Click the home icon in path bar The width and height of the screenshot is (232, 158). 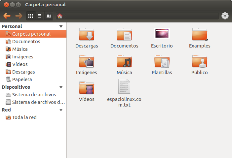click(59, 16)
